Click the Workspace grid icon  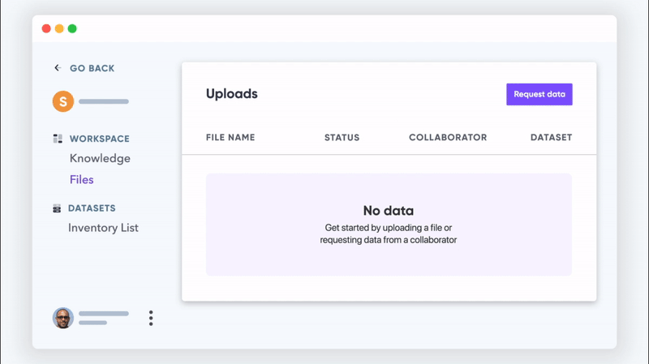[58, 139]
